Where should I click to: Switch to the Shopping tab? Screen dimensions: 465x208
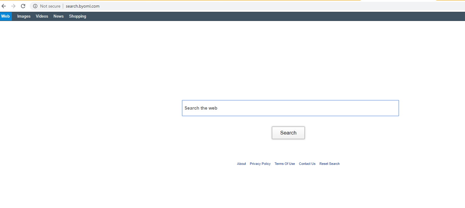tap(77, 16)
